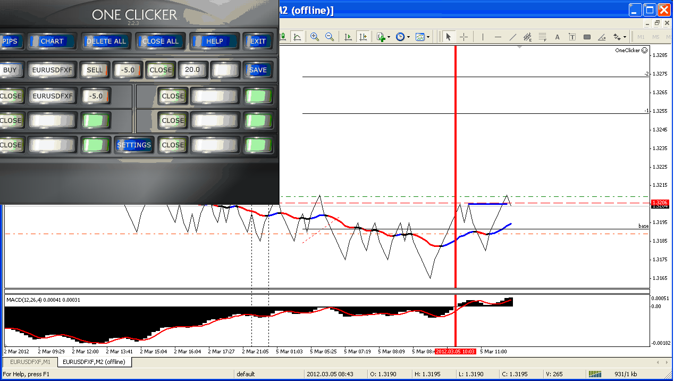Viewport: 674px width, 381px height.
Task: Open SETTINGS in One Clicker panel
Action: click(x=134, y=145)
